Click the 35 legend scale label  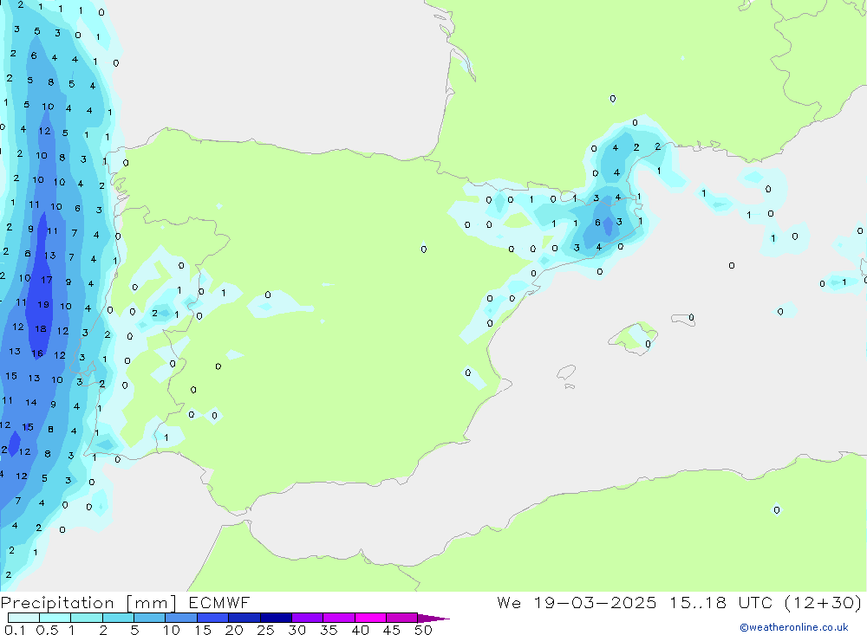coord(329,630)
